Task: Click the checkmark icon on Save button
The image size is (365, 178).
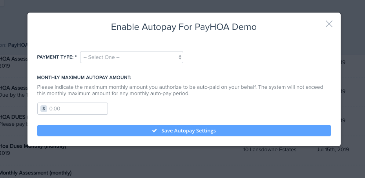Action: click(155, 131)
